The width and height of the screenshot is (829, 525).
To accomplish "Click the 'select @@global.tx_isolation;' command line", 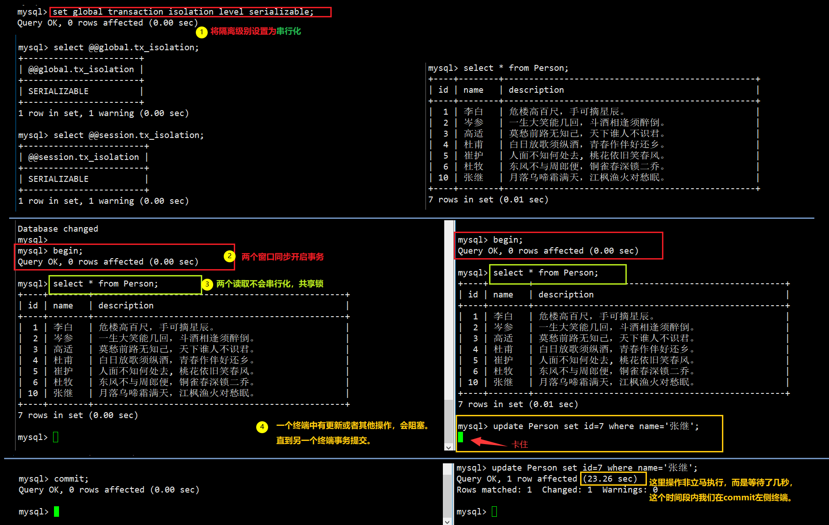I will pos(126,48).
